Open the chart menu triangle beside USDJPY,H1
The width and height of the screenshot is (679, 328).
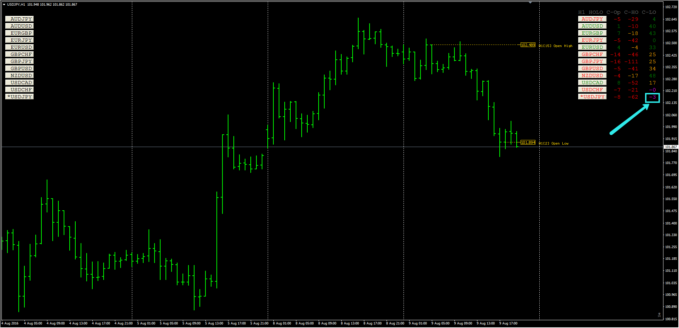(4, 5)
